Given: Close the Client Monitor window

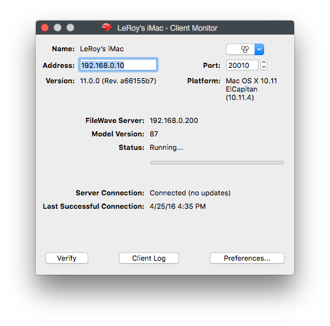Looking at the screenshot, I should (45, 28).
